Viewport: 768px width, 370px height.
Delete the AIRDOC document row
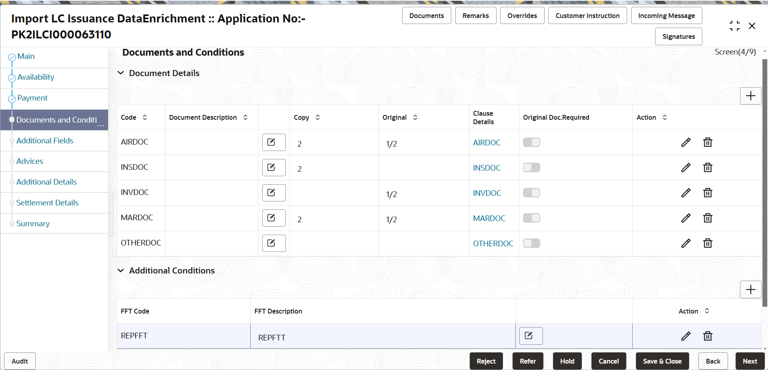click(708, 142)
